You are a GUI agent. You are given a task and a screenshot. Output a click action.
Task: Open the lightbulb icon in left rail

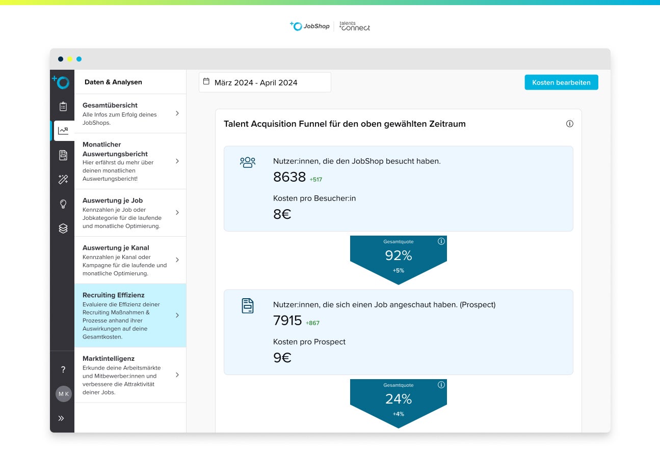[x=63, y=204]
